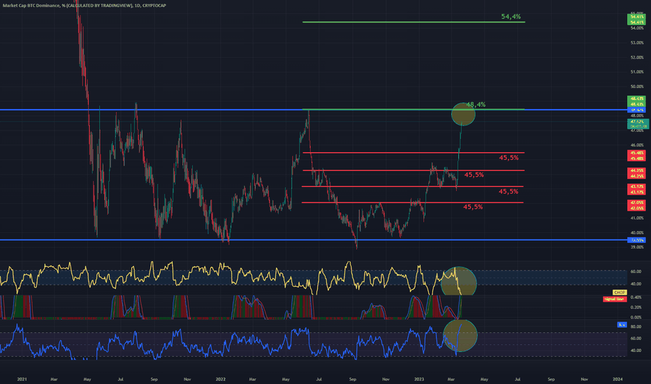
Task: Click the 80.00 tick on the bottom oscillator scale
Action: click(636, 327)
